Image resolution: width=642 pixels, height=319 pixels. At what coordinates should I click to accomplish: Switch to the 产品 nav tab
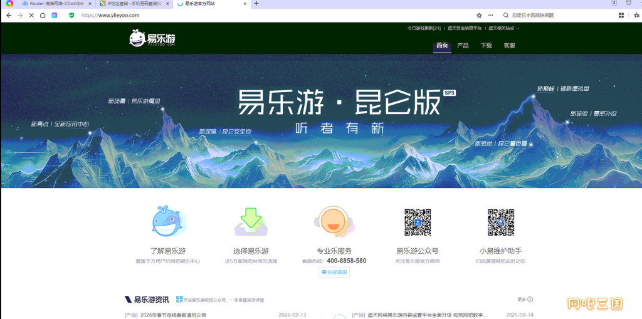[463, 46]
